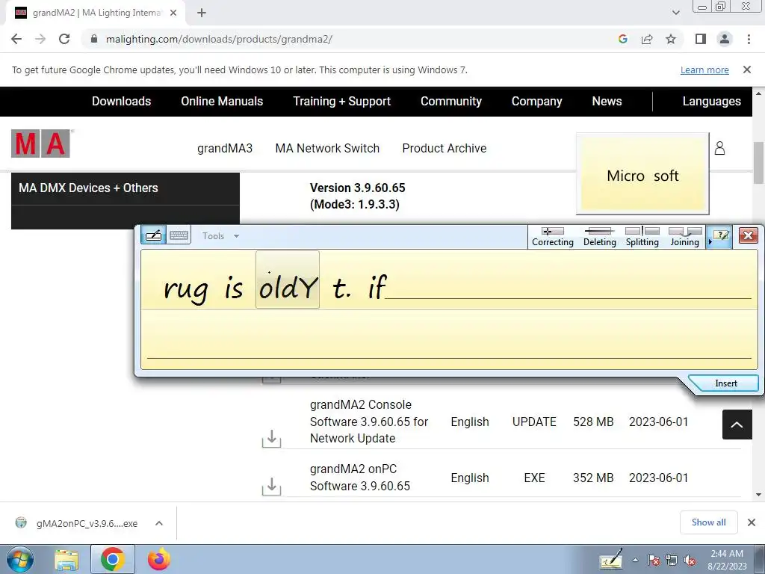The height and width of the screenshot is (574, 765).
Task: Dismiss the Chrome update notification bar
Action: coord(747,70)
